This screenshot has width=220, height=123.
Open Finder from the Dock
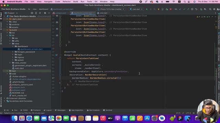pyautogui.click(x=14, y=119)
